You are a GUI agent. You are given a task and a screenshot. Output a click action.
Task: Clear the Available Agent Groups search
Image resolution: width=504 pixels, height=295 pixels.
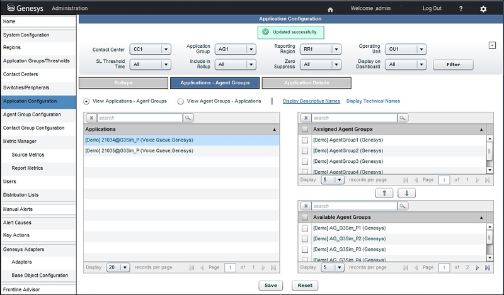coord(306,206)
